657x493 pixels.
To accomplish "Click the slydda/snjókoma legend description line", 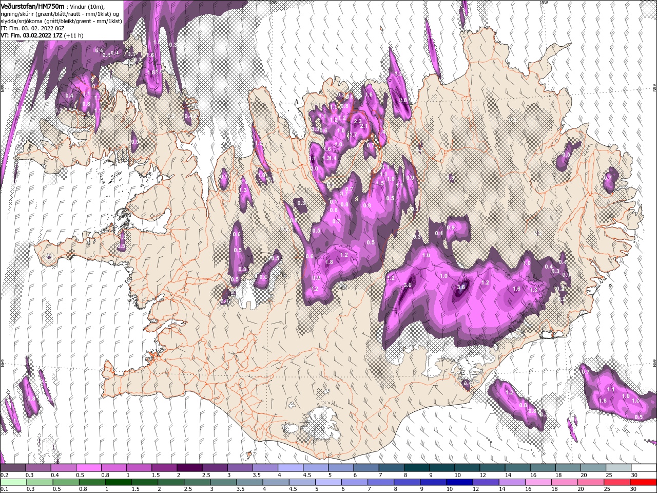I will point(61,21).
